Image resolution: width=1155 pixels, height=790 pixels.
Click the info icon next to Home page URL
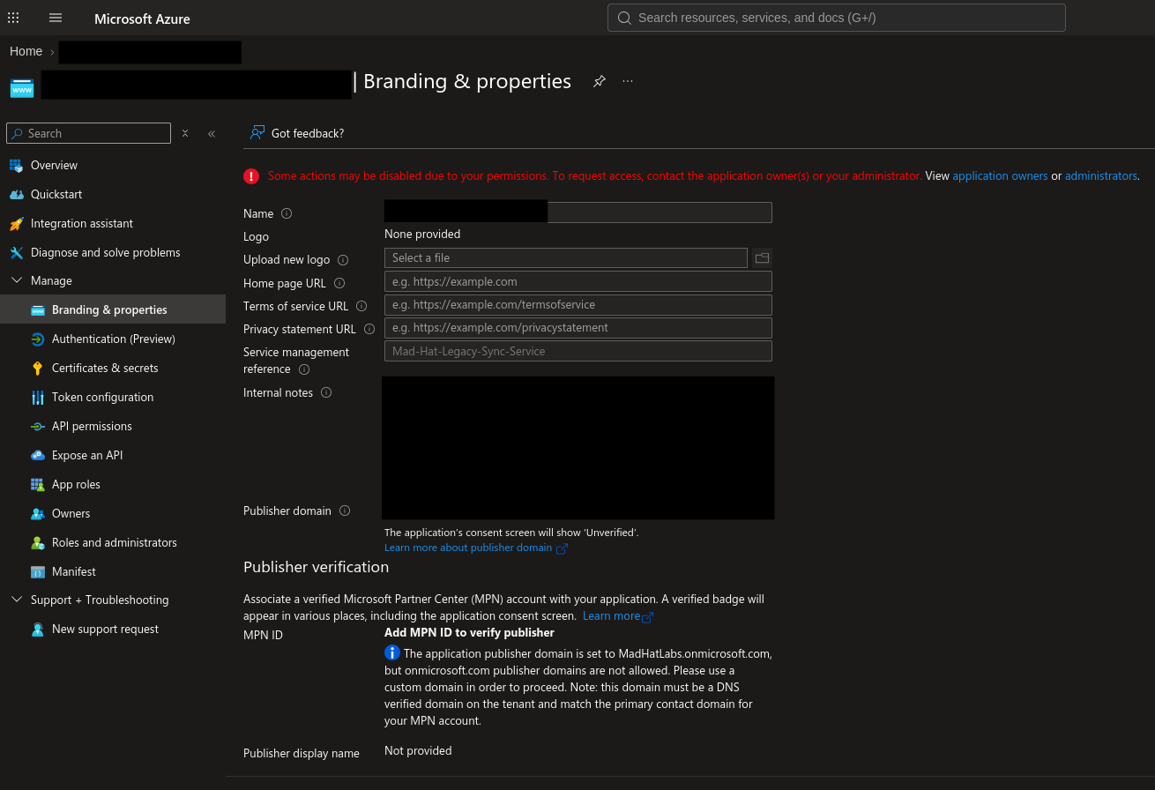pyautogui.click(x=339, y=283)
